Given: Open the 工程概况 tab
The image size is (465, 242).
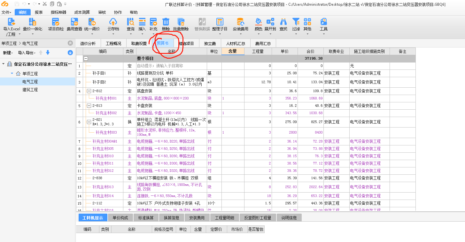Looking at the screenshot, I should [x=113, y=43].
